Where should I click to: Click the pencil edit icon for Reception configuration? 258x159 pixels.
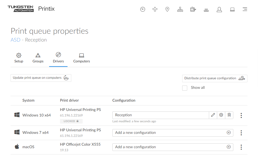coord(213,115)
